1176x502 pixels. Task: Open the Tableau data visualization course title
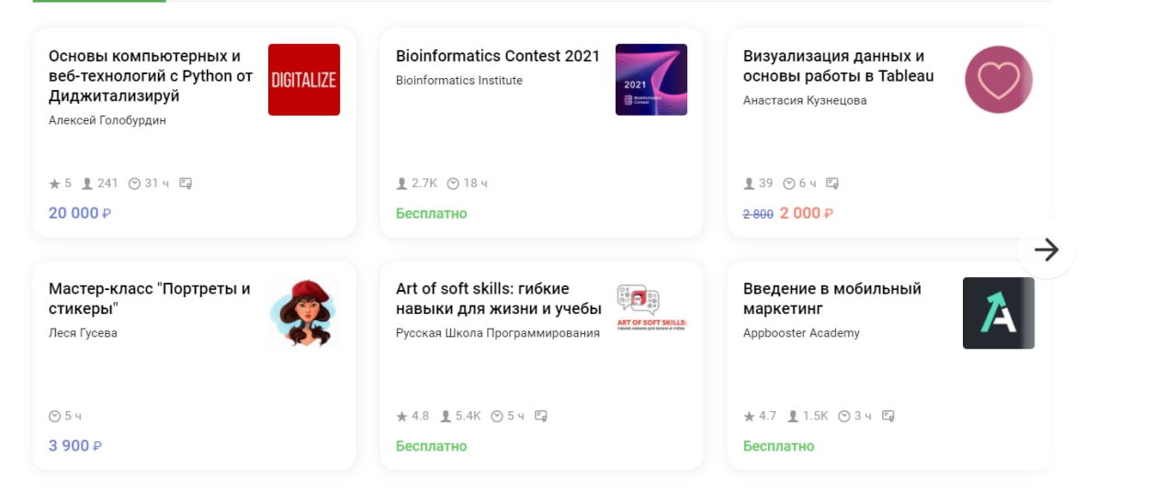coord(838,66)
